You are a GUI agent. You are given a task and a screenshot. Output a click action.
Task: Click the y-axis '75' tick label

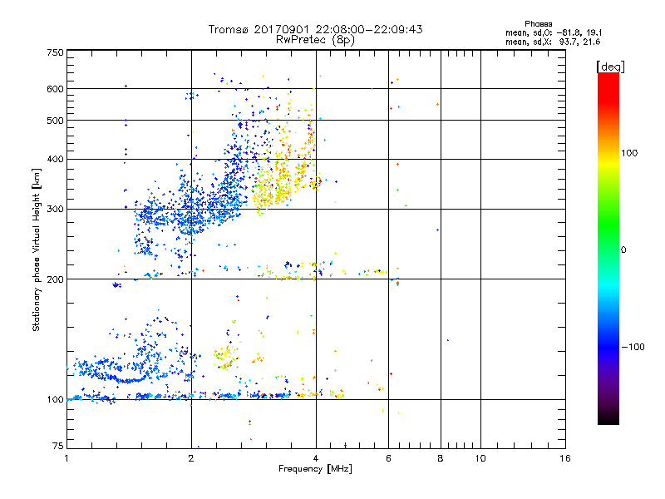pyautogui.click(x=58, y=446)
